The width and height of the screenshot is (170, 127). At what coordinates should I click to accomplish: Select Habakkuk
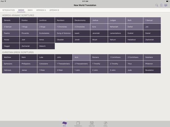tap(134, 40)
